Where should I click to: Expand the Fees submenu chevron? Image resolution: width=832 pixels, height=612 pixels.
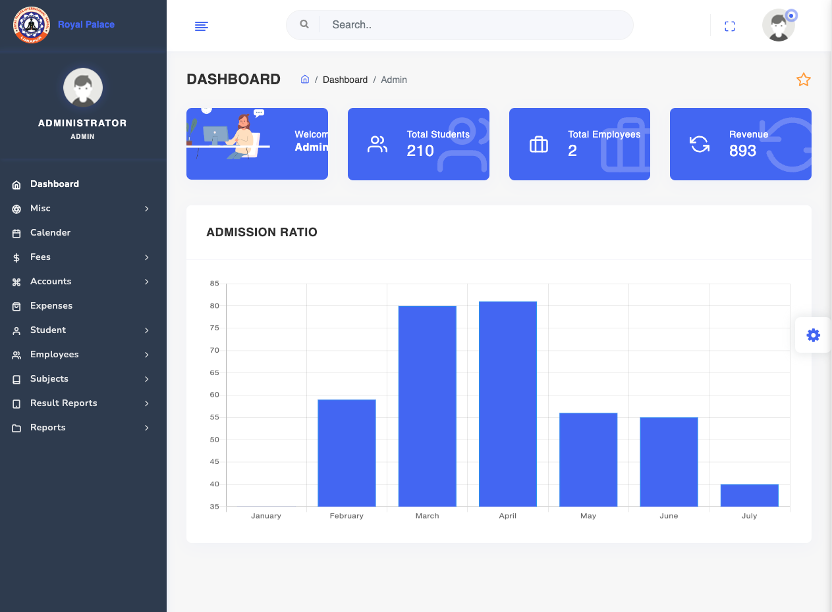(147, 257)
